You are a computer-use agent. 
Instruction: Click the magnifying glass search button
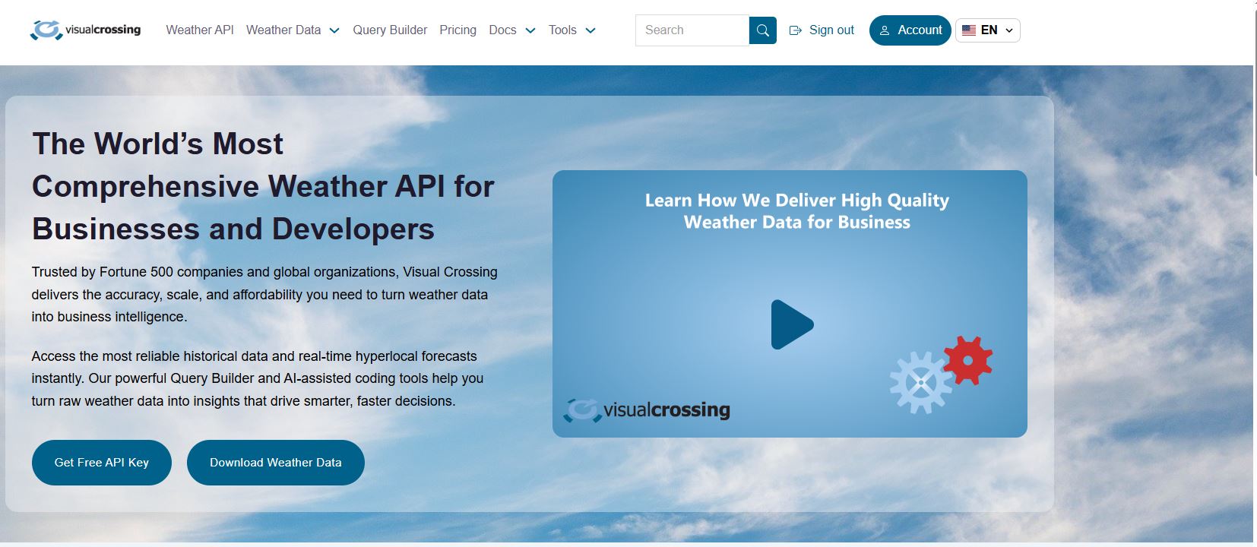tap(762, 30)
